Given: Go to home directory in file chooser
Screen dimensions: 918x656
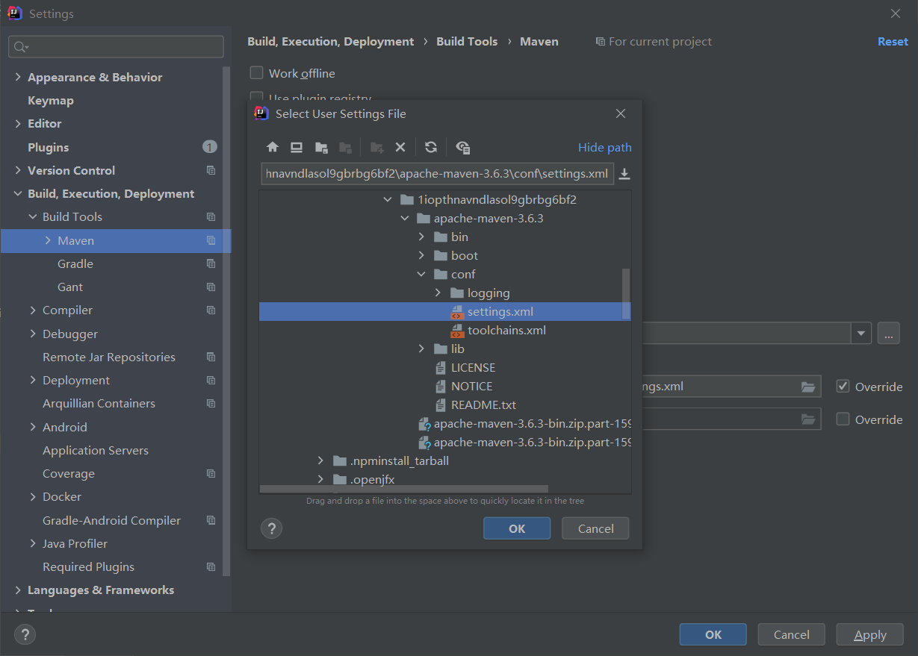Looking at the screenshot, I should click(x=273, y=147).
